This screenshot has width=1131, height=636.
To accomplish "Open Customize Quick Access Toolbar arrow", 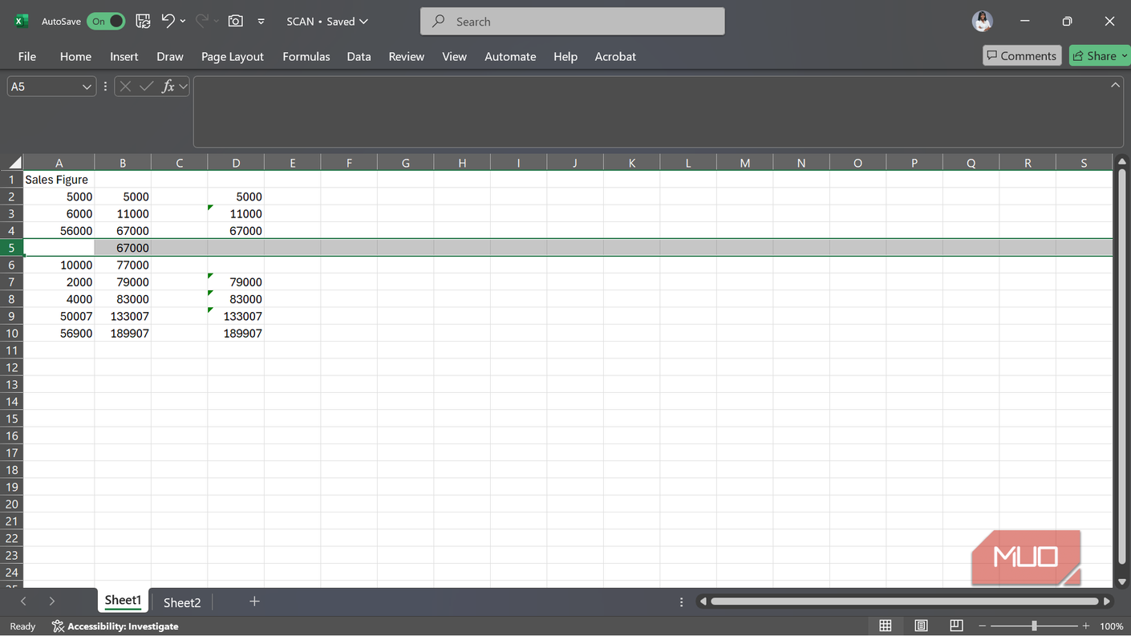I will pos(261,22).
